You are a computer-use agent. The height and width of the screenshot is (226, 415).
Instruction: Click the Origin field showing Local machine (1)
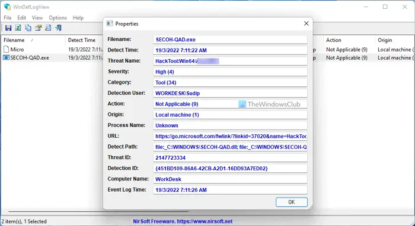click(230, 115)
